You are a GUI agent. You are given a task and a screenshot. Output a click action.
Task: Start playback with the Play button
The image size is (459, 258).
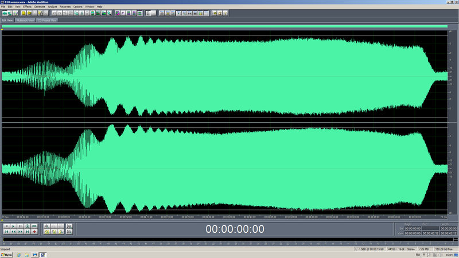tap(13, 226)
